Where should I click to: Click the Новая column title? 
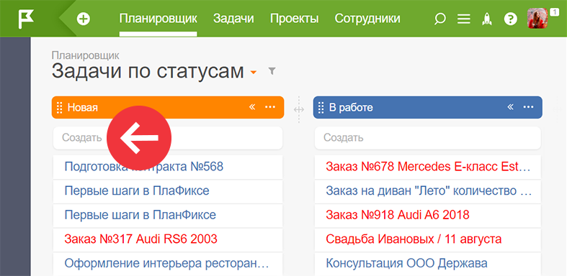tap(83, 108)
